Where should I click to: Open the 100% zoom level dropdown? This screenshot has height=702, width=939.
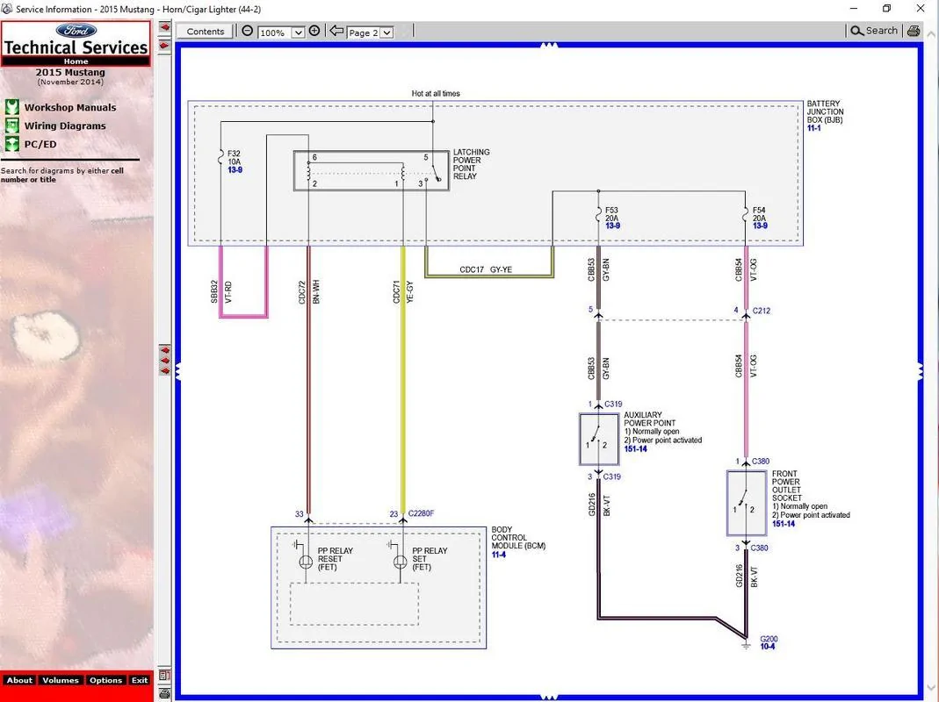[299, 32]
